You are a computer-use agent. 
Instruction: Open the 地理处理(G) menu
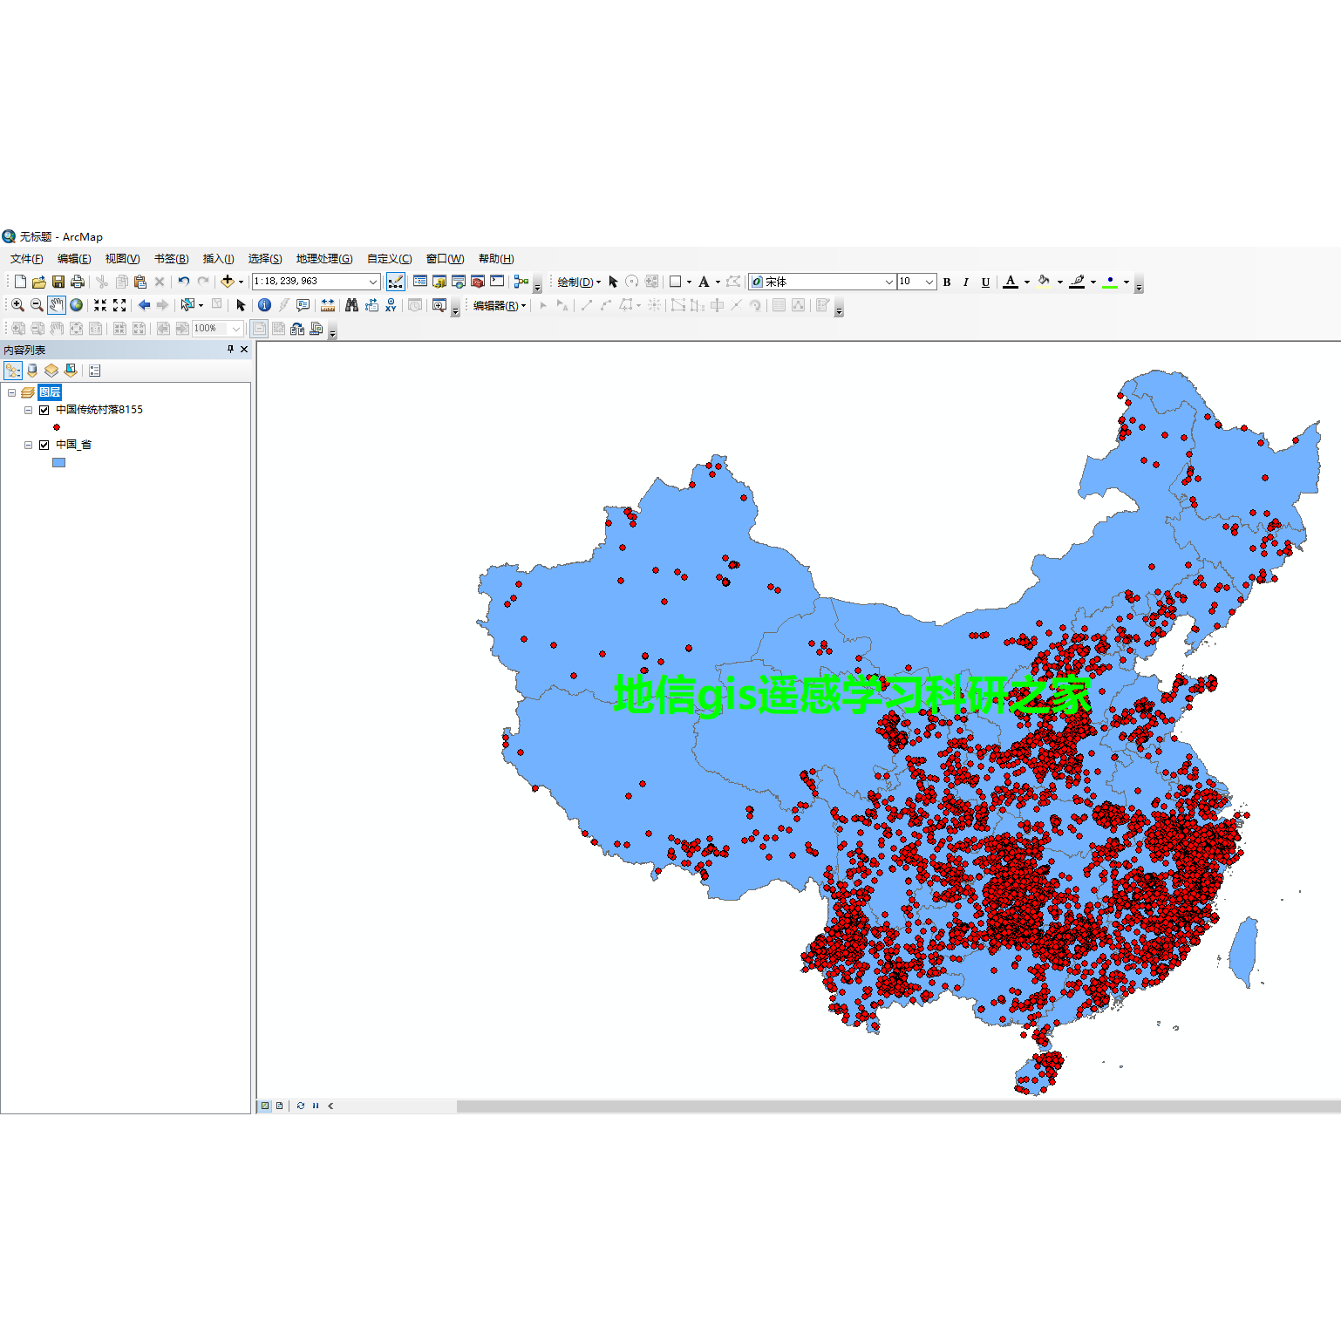tap(323, 258)
